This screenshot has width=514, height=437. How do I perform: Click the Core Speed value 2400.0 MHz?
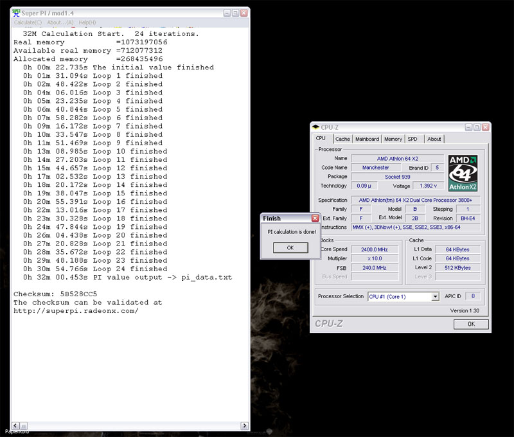(375, 249)
